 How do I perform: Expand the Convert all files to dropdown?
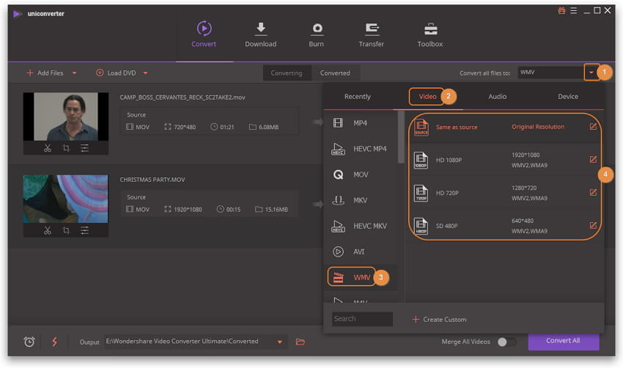[x=591, y=73]
